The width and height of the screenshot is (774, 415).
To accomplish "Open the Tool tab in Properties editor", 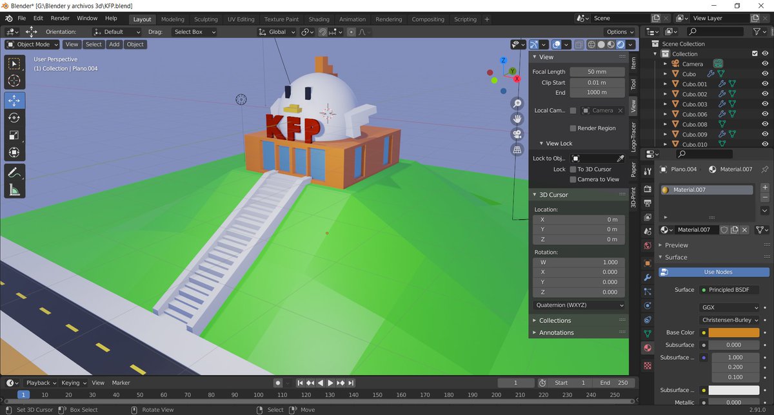I will pos(648,170).
